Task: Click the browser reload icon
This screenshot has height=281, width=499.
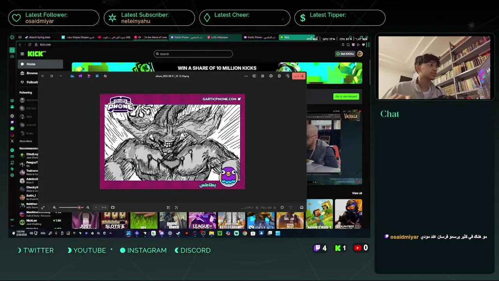Action: tap(30, 44)
